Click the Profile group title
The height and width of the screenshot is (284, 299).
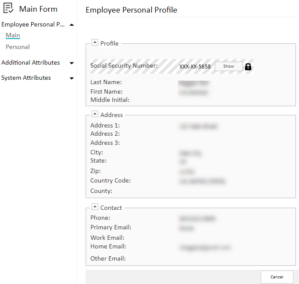(109, 43)
